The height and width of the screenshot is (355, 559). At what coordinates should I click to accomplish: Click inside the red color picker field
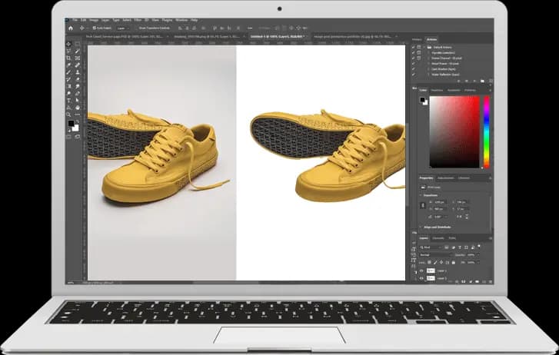pyautogui.click(x=454, y=132)
